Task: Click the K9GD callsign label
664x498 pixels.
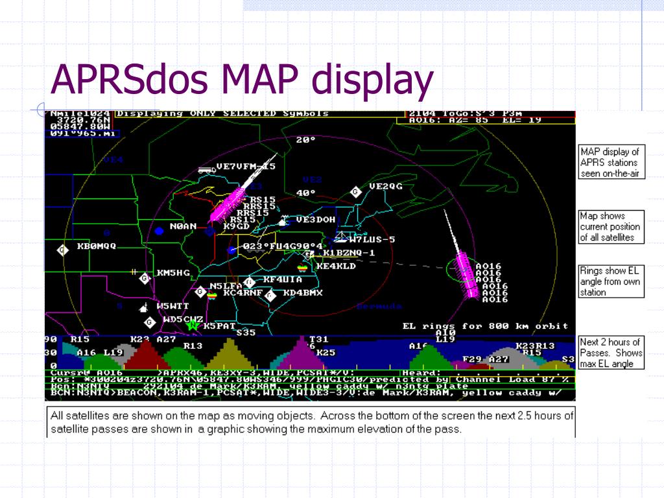Action: 236,226
